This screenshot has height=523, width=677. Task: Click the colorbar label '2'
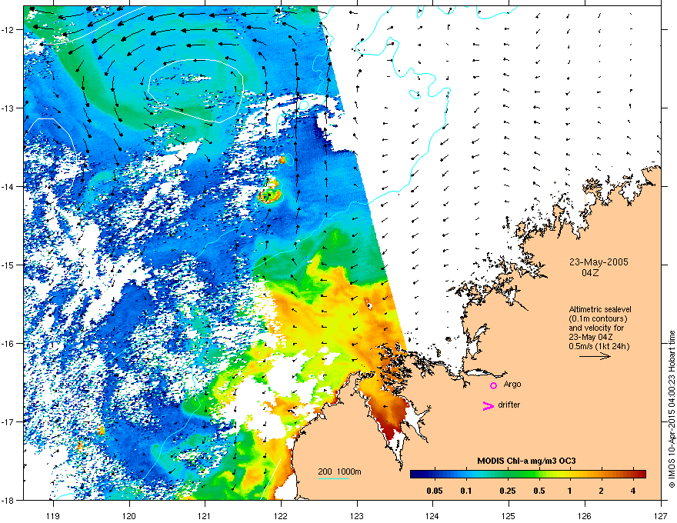coord(602,491)
